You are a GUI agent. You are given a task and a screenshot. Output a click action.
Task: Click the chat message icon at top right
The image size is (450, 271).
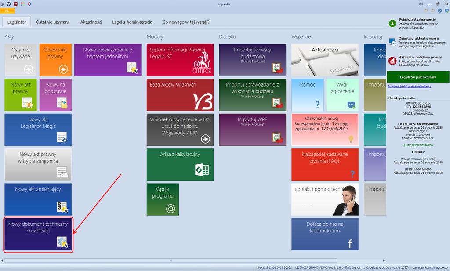point(446,11)
